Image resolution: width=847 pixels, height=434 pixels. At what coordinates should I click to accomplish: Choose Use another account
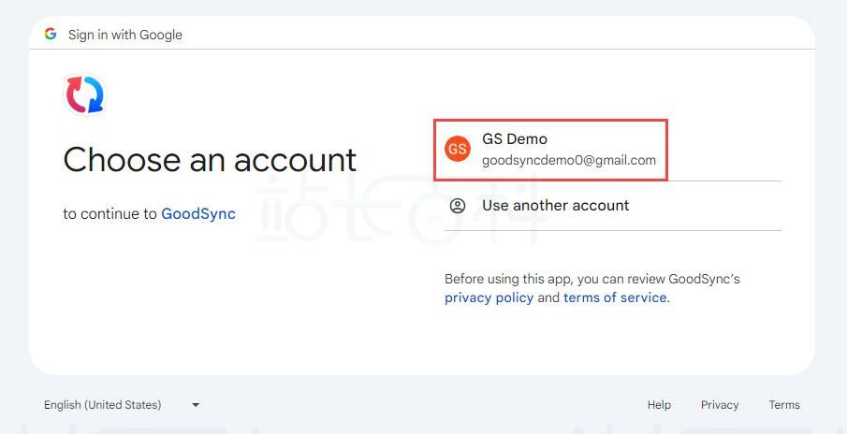(613, 206)
